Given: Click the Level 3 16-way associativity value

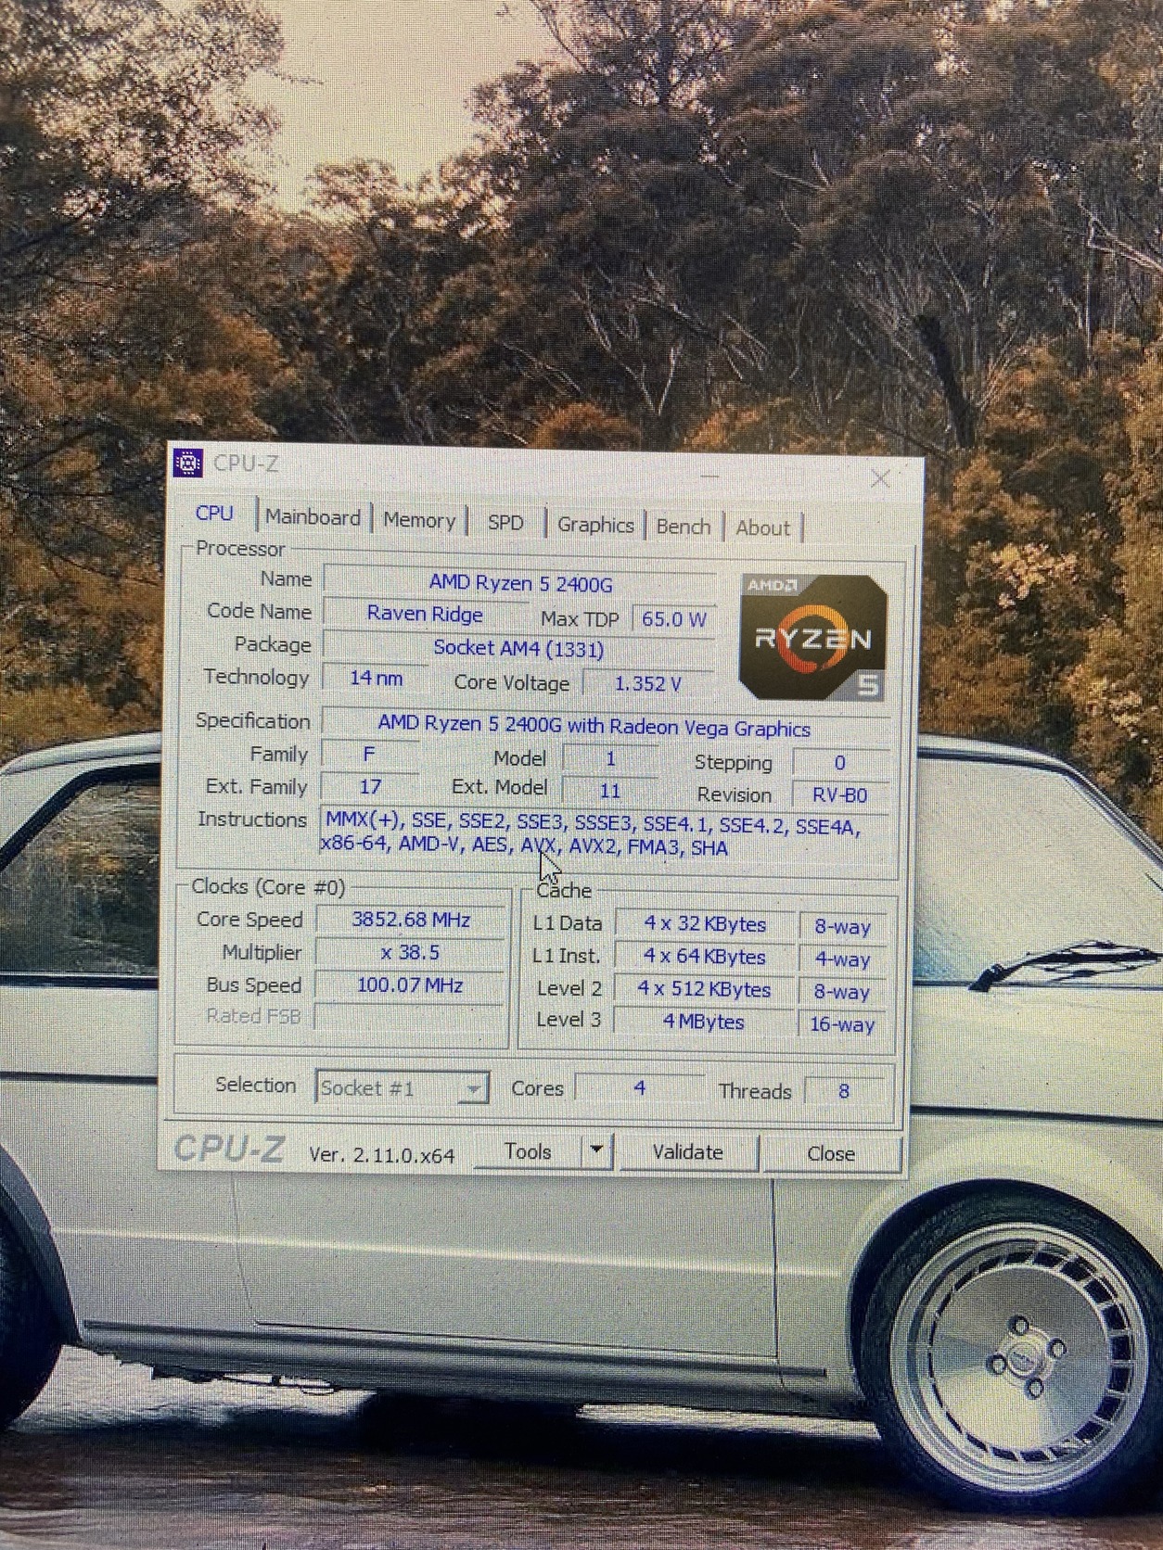Looking at the screenshot, I should [842, 1024].
